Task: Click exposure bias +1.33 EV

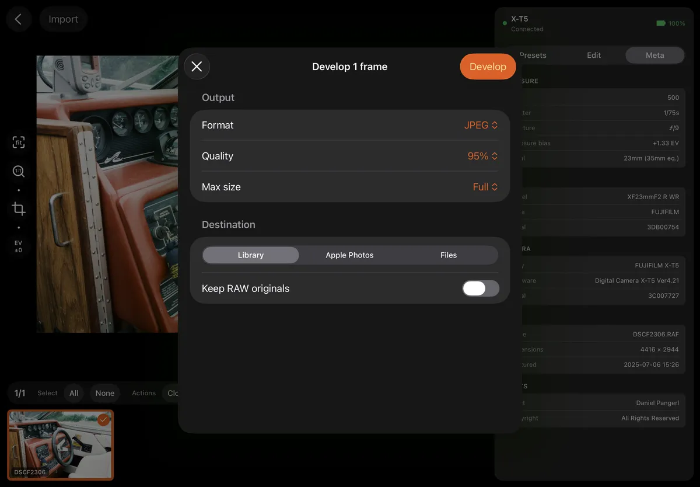Action: [x=666, y=143]
